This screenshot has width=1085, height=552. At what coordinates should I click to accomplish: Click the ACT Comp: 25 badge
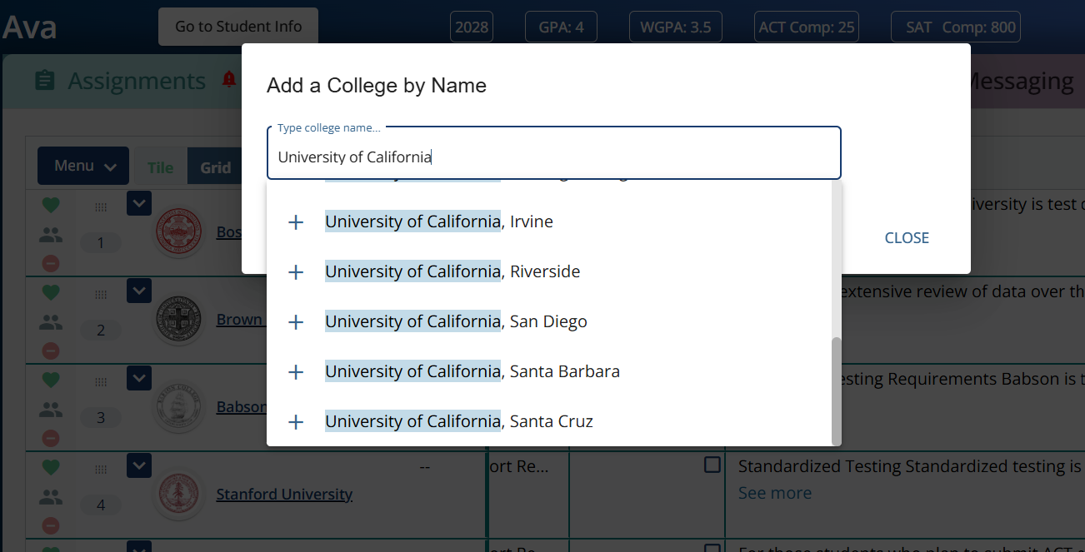[x=806, y=27]
